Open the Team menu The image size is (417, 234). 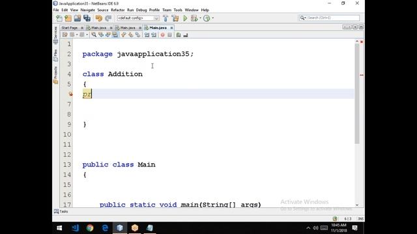coord(167,10)
